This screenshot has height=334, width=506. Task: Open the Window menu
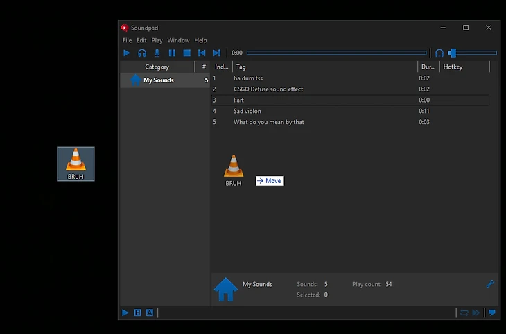point(178,40)
